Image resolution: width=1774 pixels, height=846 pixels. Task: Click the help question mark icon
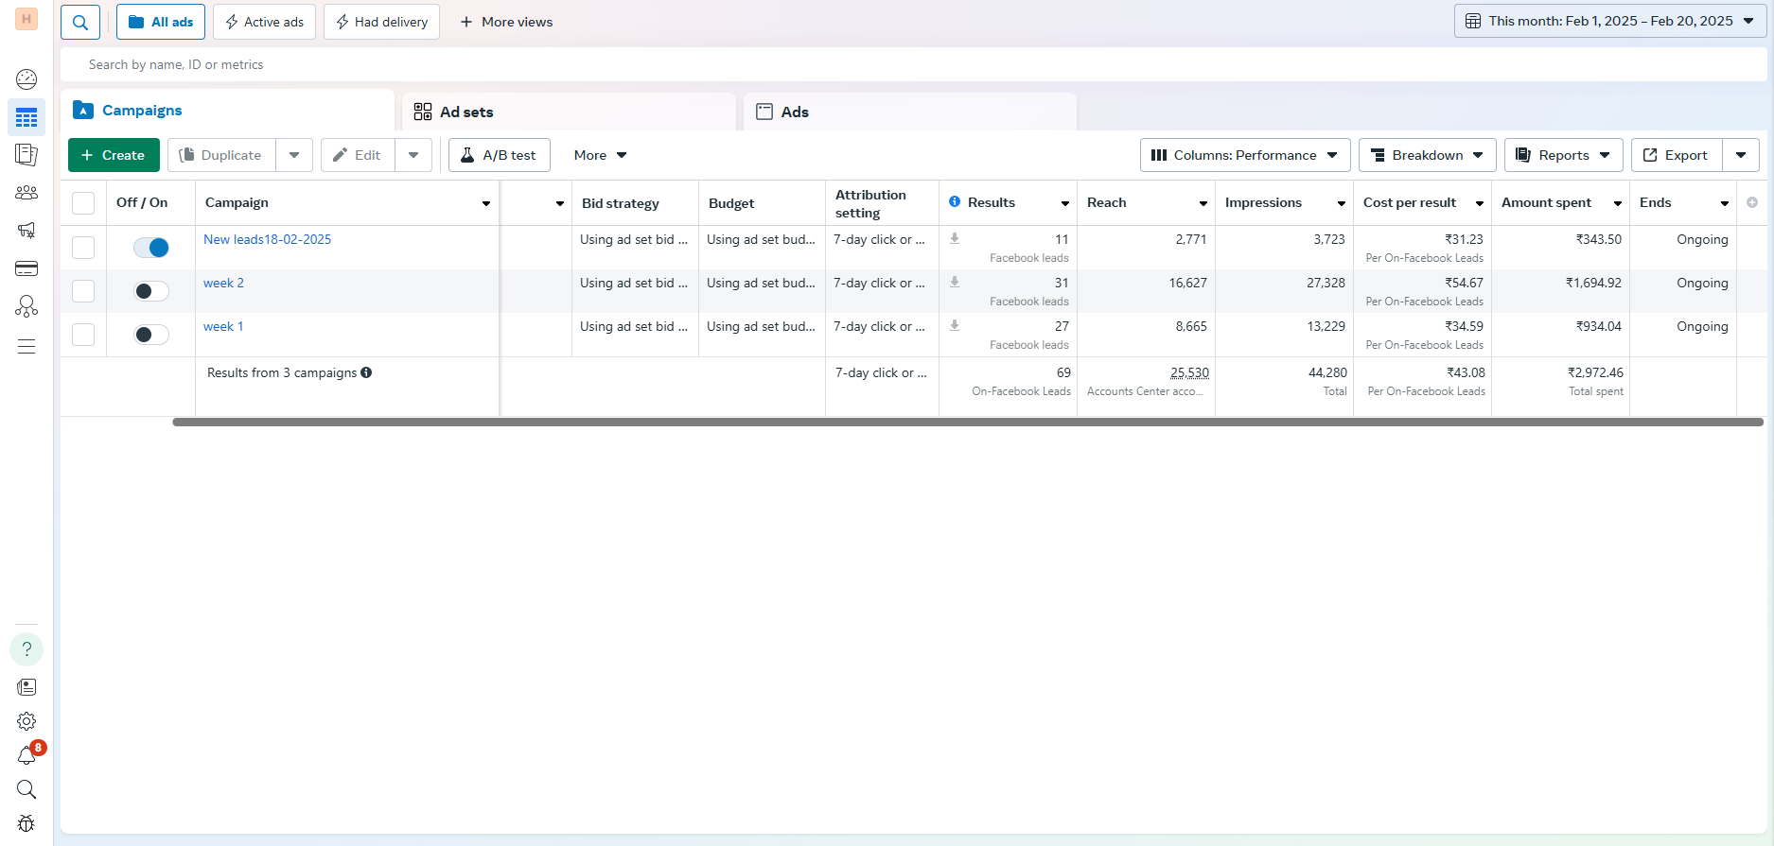click(26, 649)
